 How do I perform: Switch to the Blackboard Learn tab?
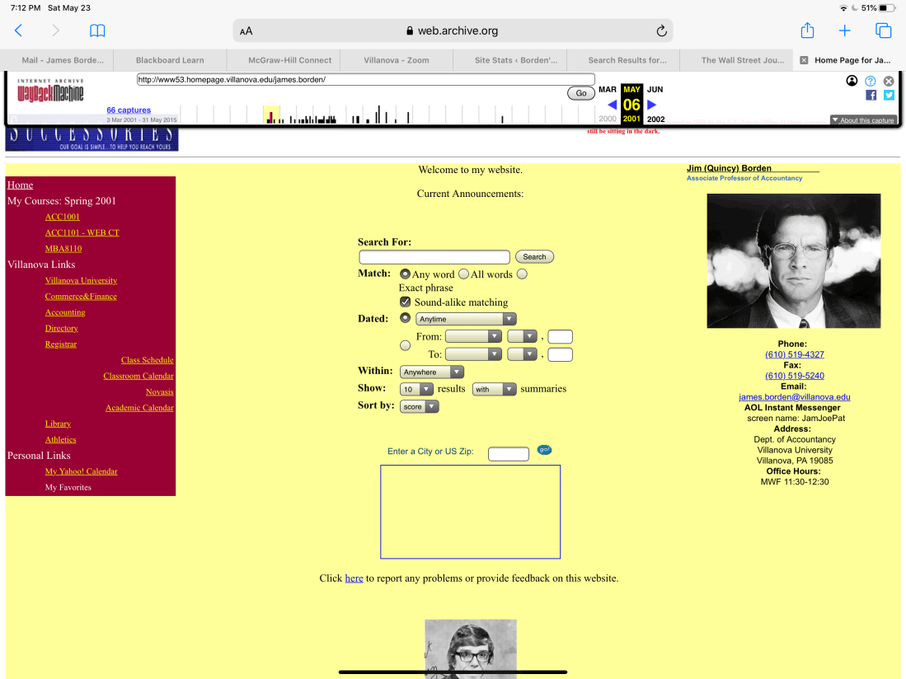coord(170,60)
